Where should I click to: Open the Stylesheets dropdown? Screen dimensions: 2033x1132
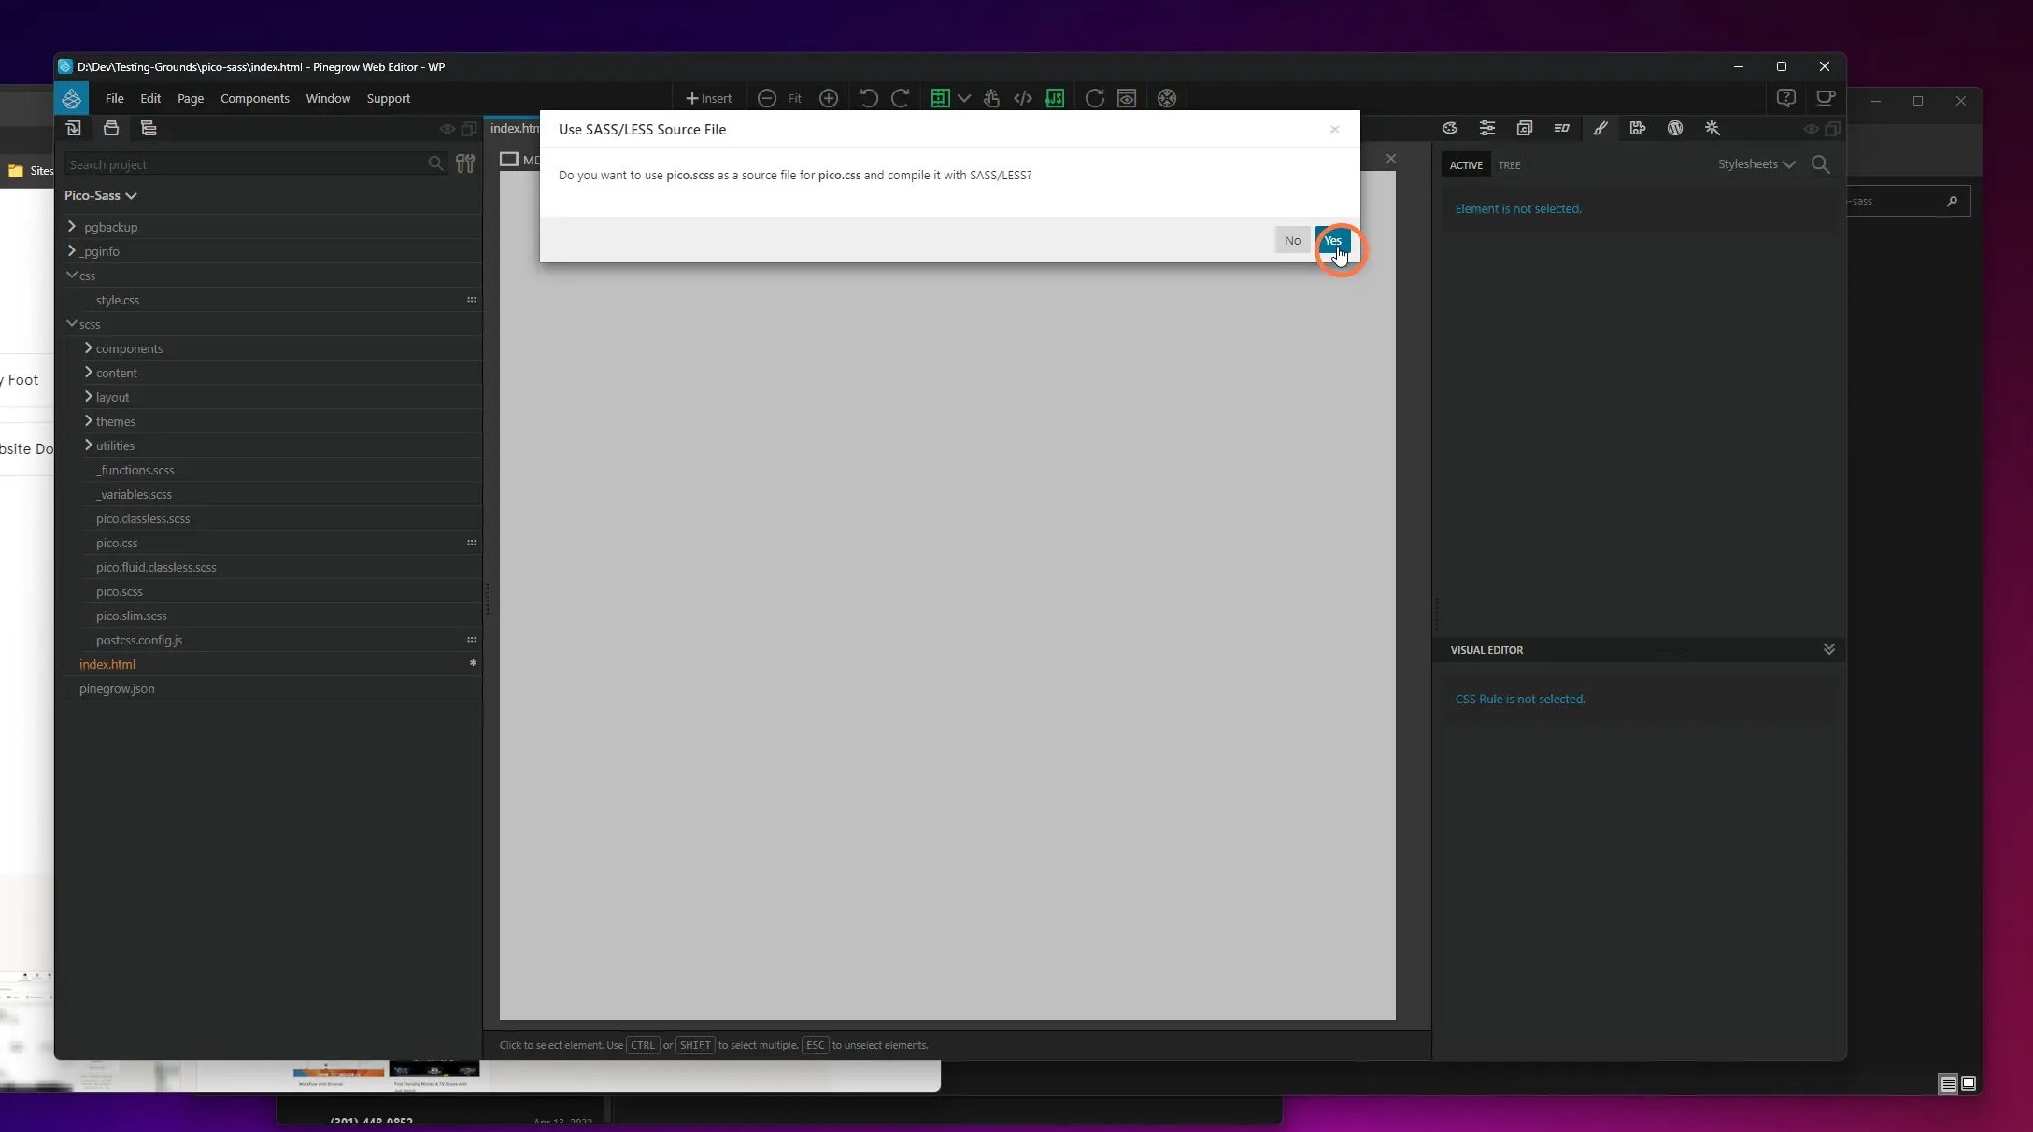pos(1756,164)
